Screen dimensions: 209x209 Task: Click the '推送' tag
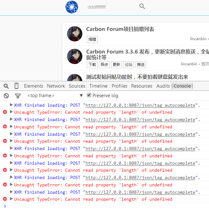[x=141, y=65]
